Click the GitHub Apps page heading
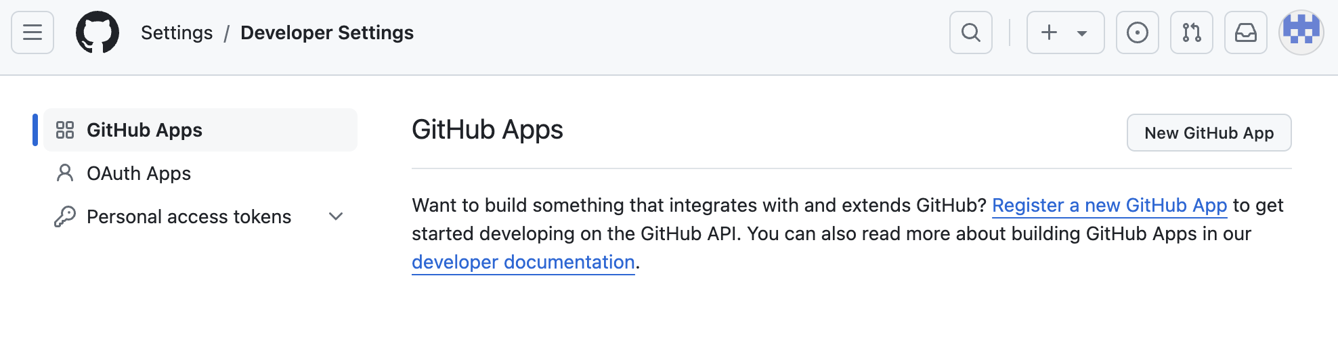The image size is (1338, 345). coord(488,130)
